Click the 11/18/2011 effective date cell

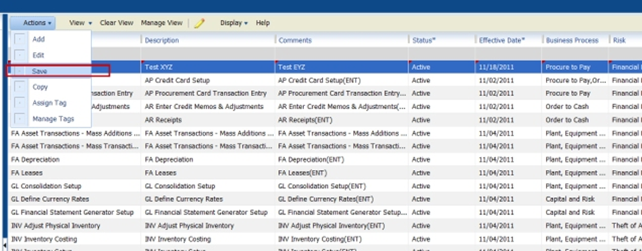[x=508, y=67]
